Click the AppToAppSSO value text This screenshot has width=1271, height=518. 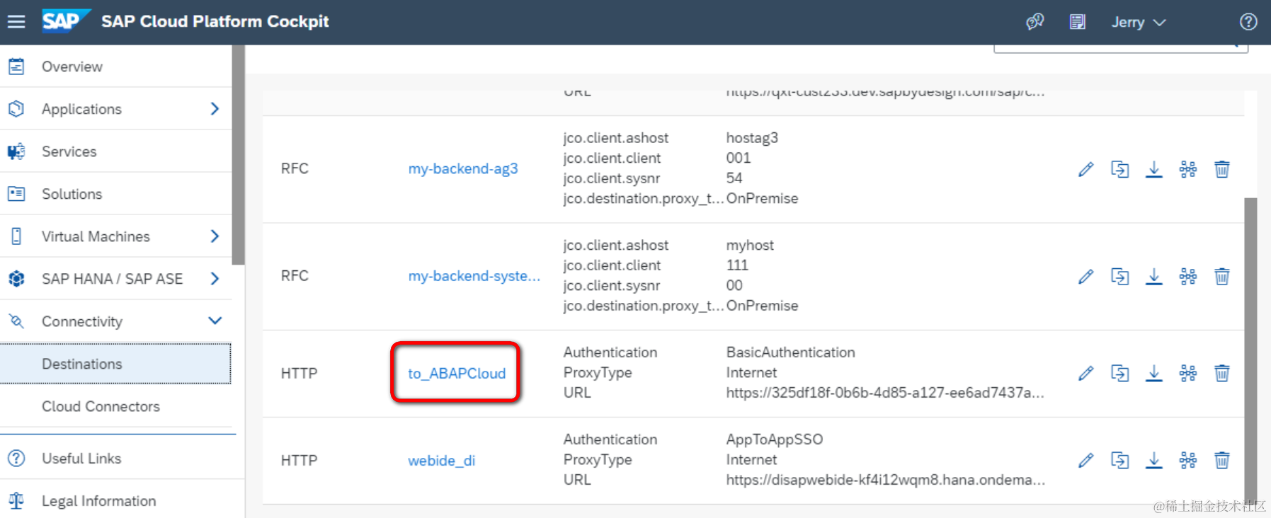[775, 439]
